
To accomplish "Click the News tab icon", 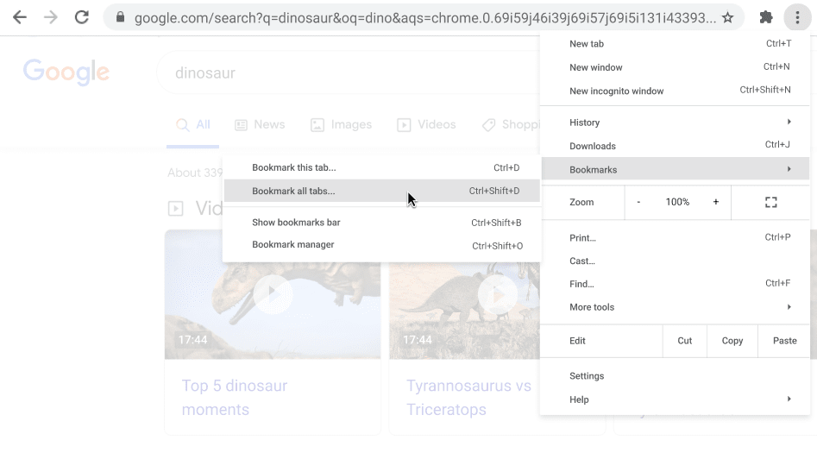I will coord(241,125).
